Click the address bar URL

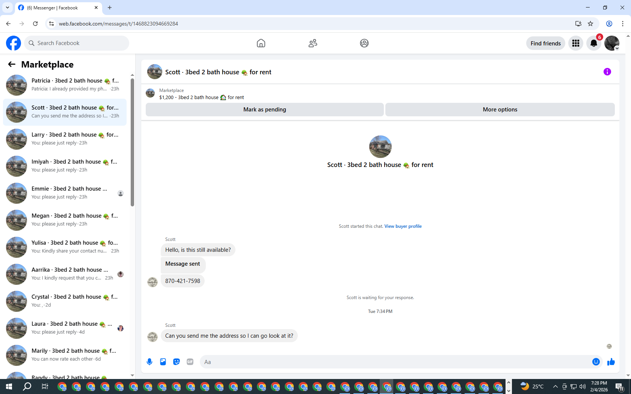118,24
